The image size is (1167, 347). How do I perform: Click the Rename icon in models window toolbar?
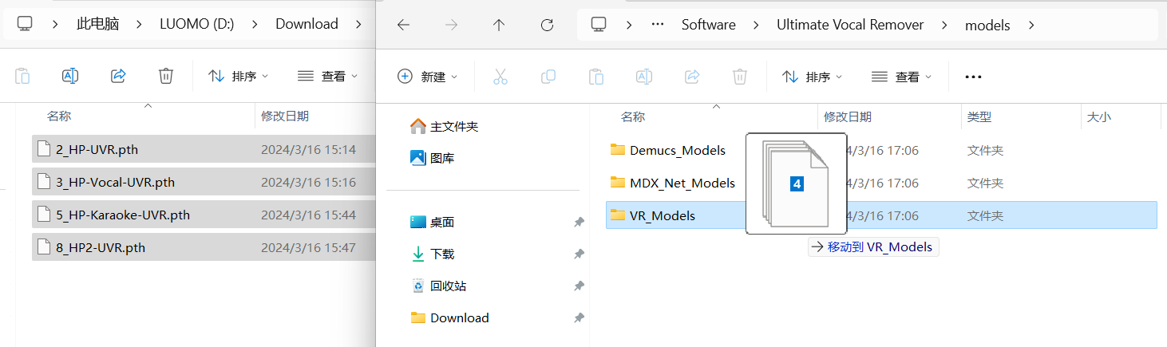[644, 77]
